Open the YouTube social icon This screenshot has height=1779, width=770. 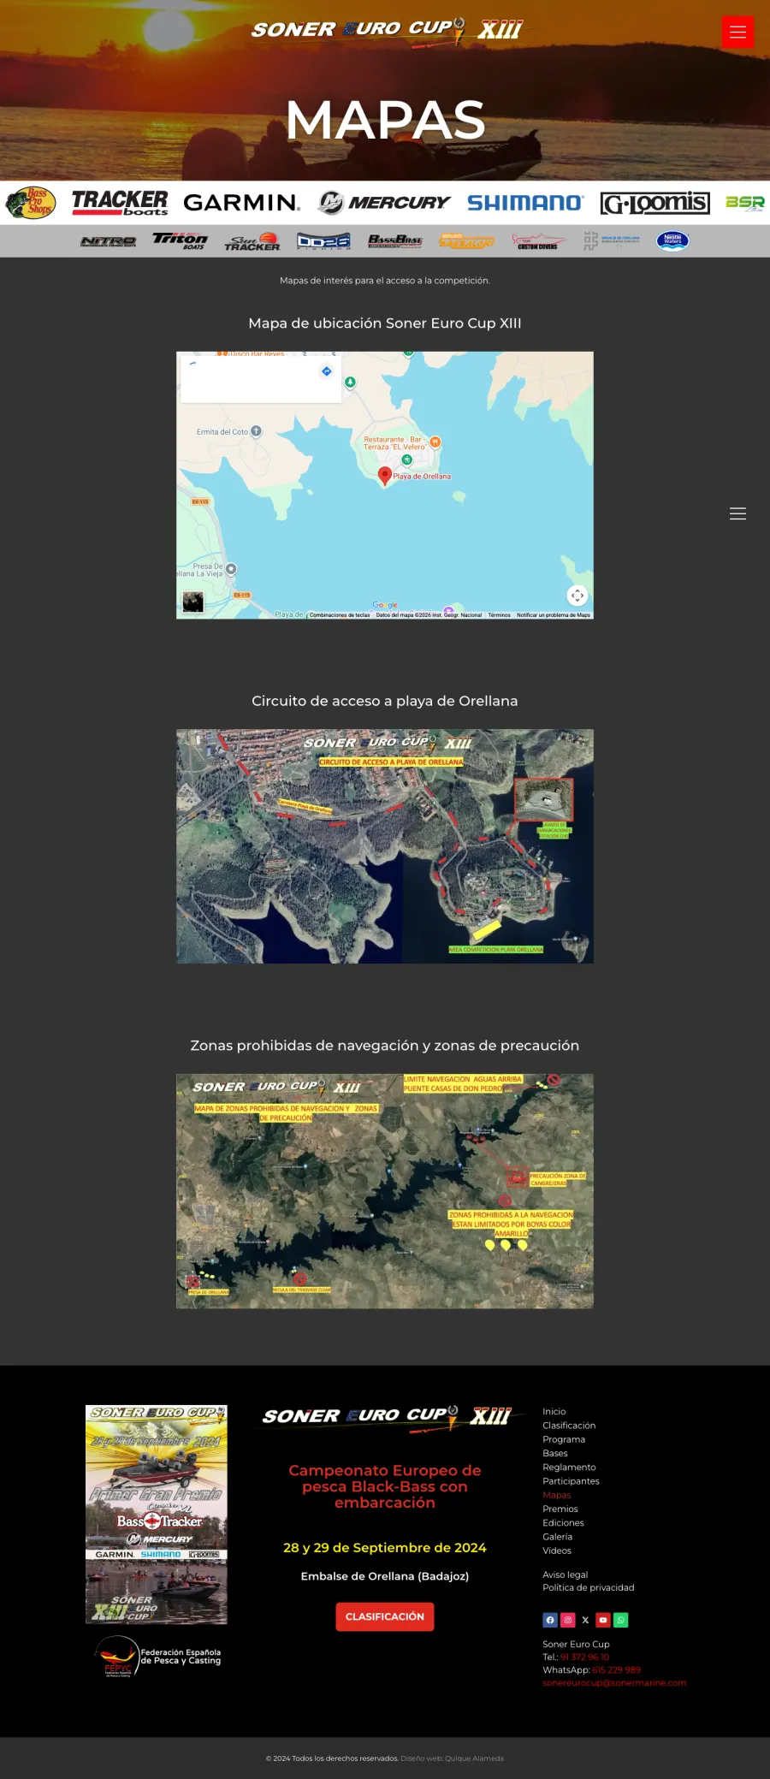603,1620
